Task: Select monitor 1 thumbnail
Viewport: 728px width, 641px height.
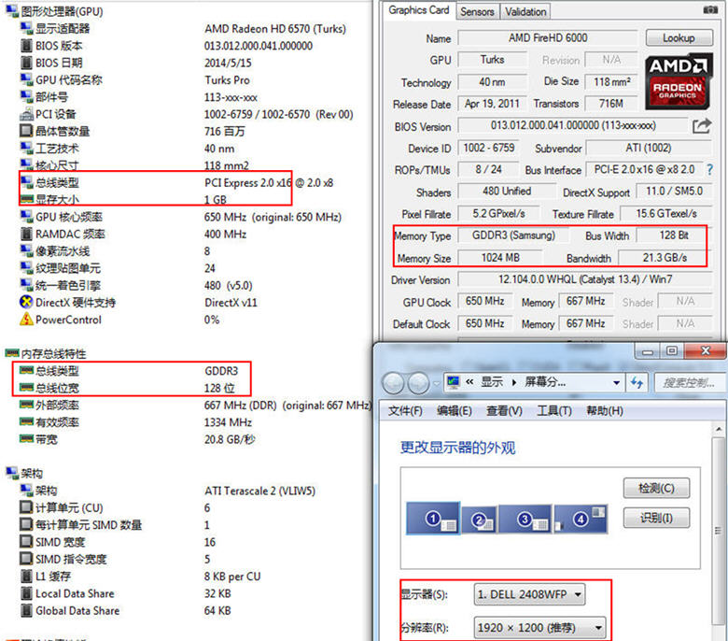Action: 433,518
